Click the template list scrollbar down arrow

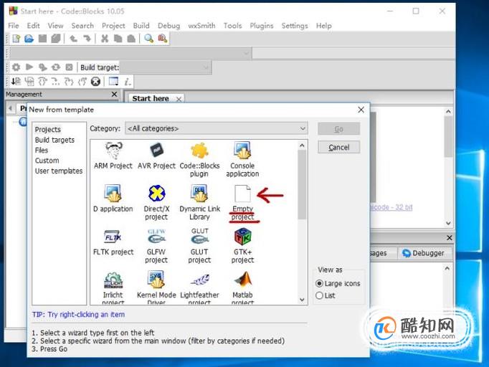click(x=302, y=300)
